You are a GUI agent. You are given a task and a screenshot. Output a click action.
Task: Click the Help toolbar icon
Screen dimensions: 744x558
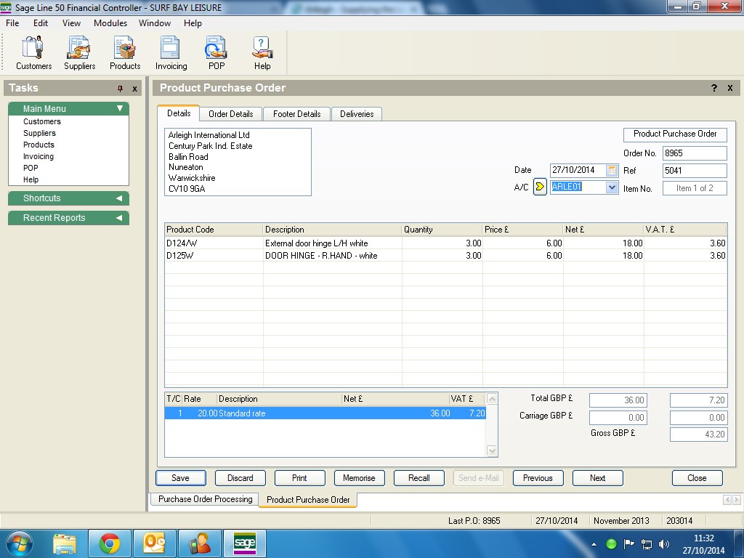pos(262,53)
